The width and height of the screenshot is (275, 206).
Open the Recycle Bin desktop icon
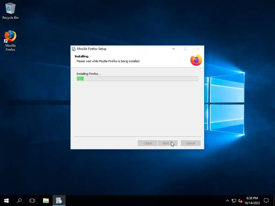10,11
